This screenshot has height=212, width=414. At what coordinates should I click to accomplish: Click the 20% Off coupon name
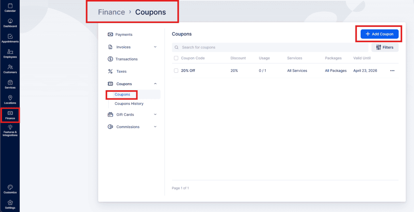click(x=188, y=71)
